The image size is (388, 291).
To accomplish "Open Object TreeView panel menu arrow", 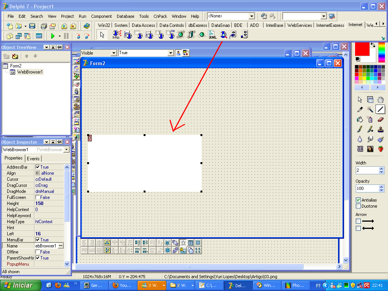I will 46,47.
